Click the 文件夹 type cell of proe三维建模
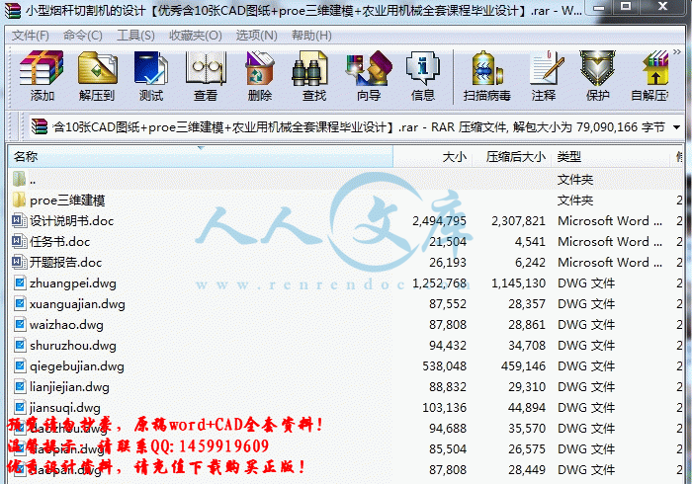This screenshot has height=484, width=692. pyautogui.click(x=575, y=201)
